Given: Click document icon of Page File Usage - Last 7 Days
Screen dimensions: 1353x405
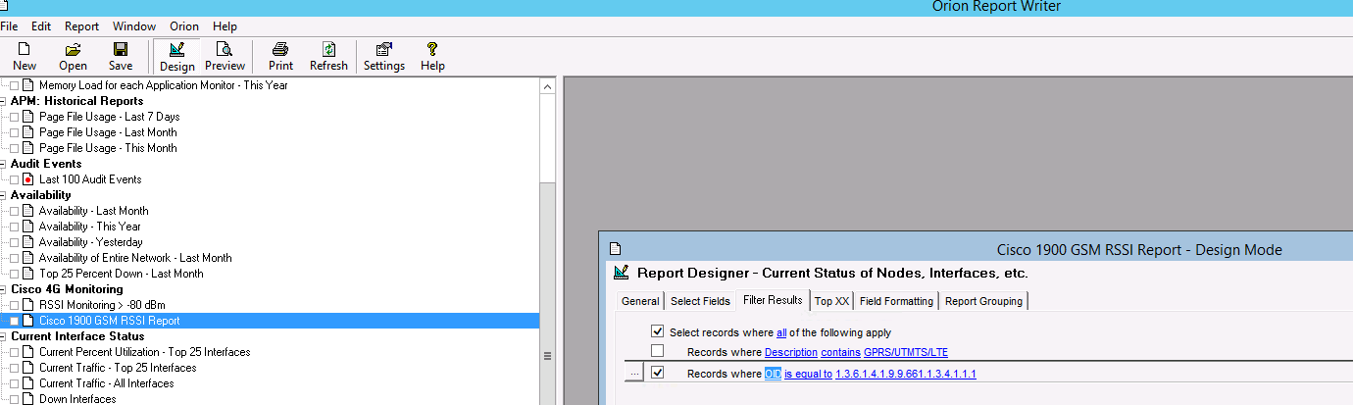Looking at the screenshot, I should [28, 117].
